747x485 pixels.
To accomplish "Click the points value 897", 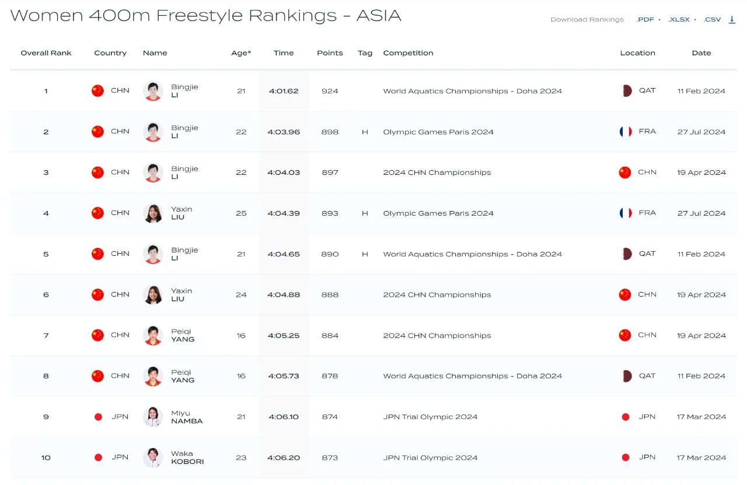I will coord(330,173).
